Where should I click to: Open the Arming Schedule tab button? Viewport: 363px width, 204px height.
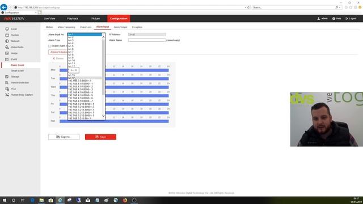click(58, 52)
